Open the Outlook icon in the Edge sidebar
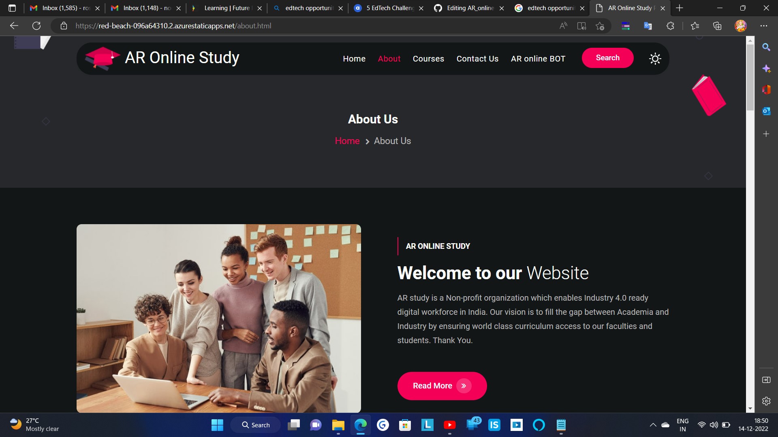778x437 pixels. pyautogui.click(x=766, y=111)
